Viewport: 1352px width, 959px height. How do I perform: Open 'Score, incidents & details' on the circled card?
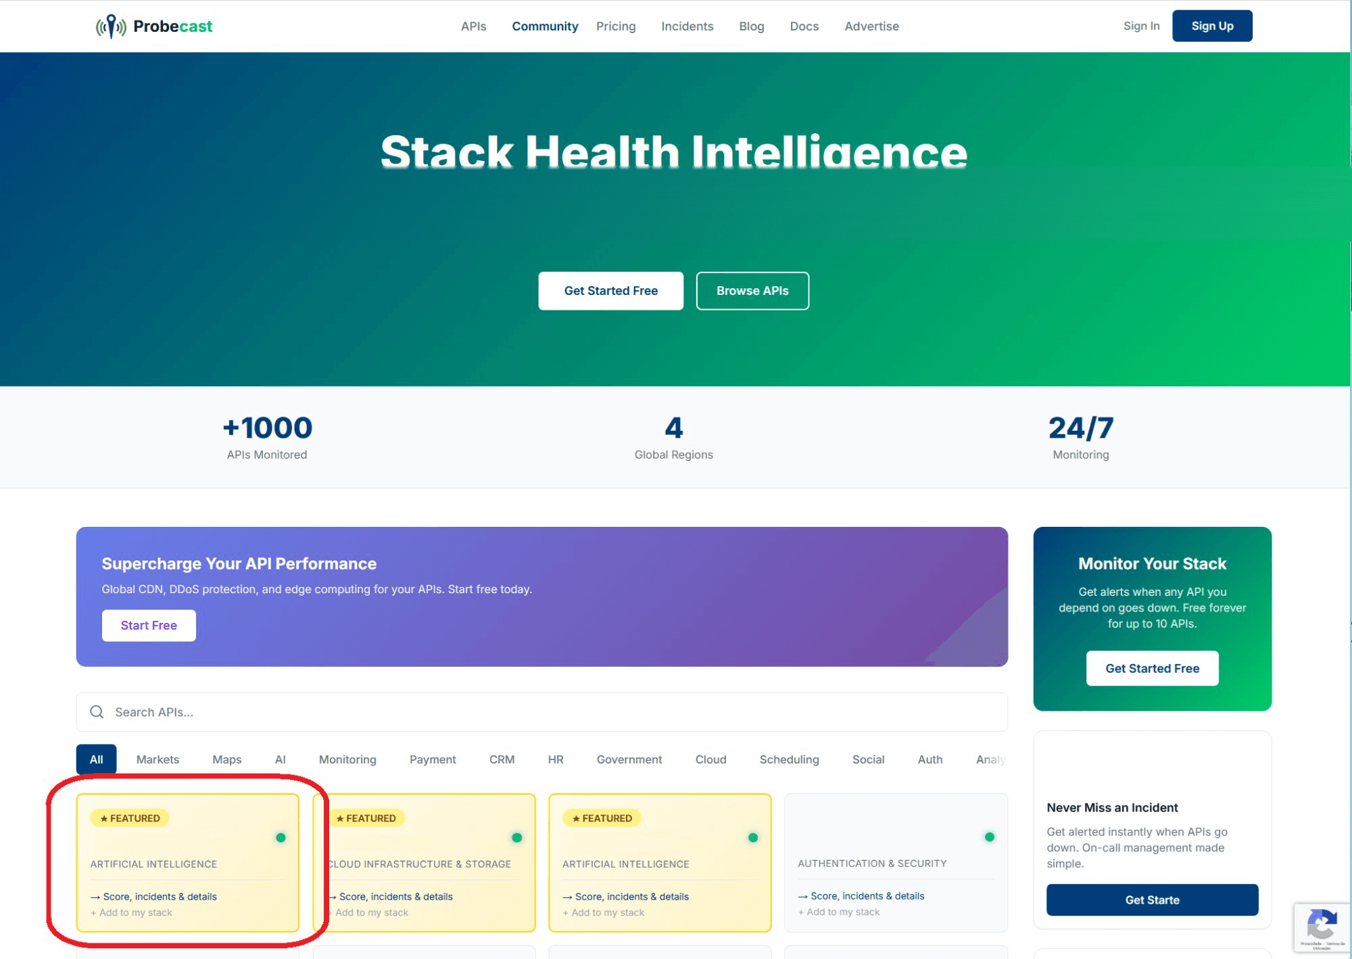pos(160,896)
